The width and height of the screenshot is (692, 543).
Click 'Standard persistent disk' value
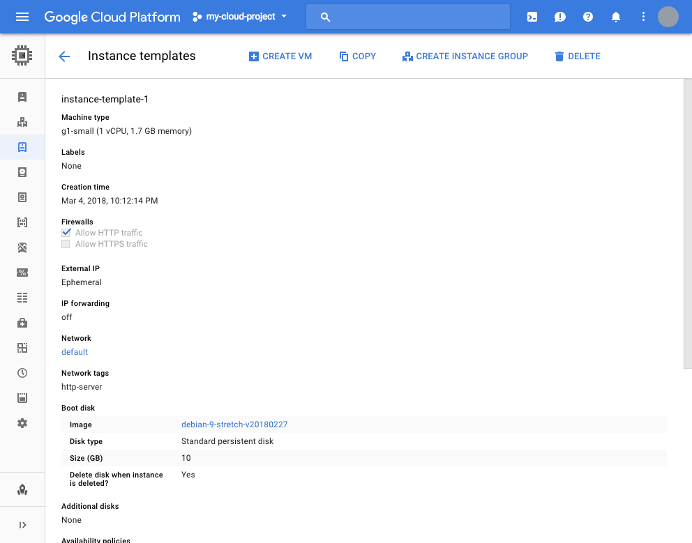227,441
